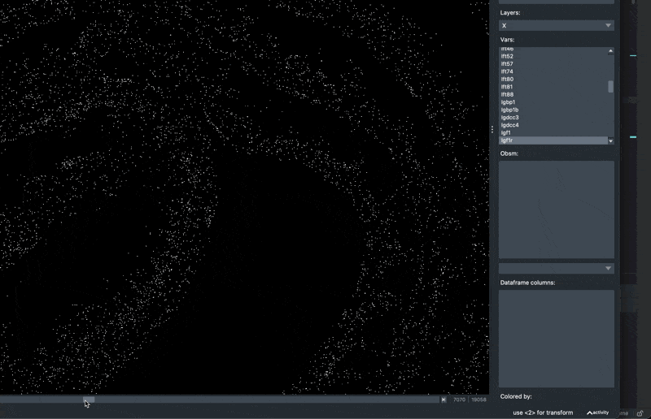Select the highlighted Igf1r variable
This screenshot has height=419, width=651.
553,140
